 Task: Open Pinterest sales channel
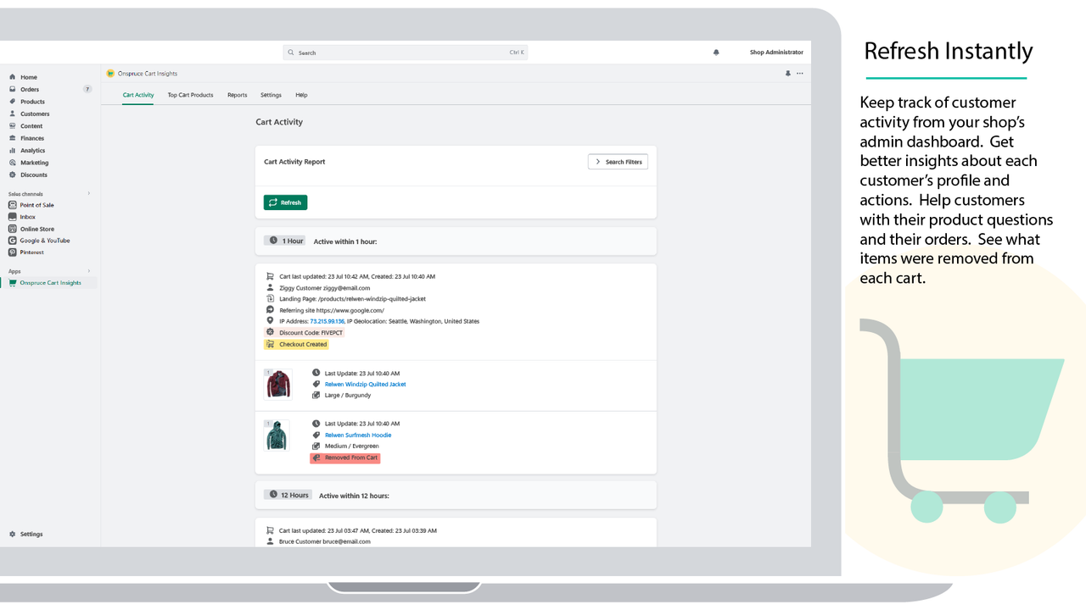pyautogui.click(x=31, y=252)
